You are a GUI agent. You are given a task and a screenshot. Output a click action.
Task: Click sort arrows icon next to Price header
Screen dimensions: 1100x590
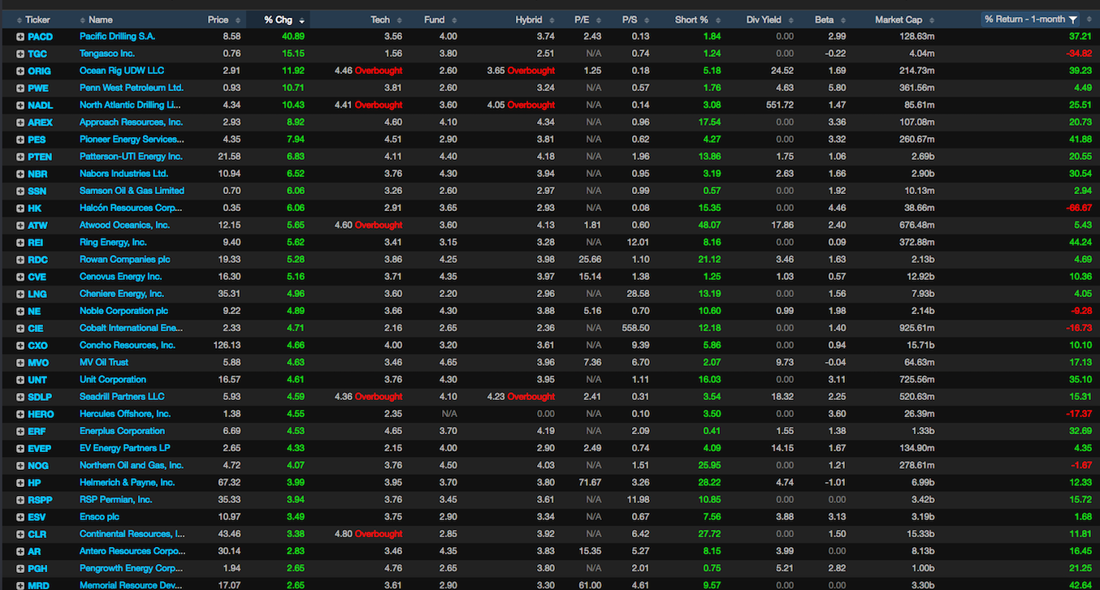[237, 20]
